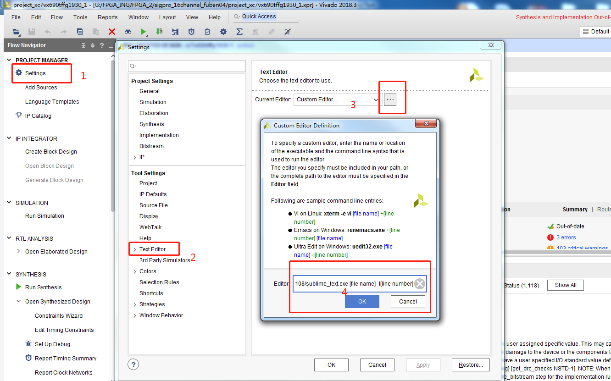Click the green Run arrow toolbar icon
Screen dimensions: 611x381
pyautogui.click(x=144, y=32)
